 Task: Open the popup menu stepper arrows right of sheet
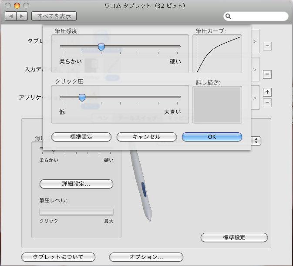pyautogui.click(x=256, y=141)
